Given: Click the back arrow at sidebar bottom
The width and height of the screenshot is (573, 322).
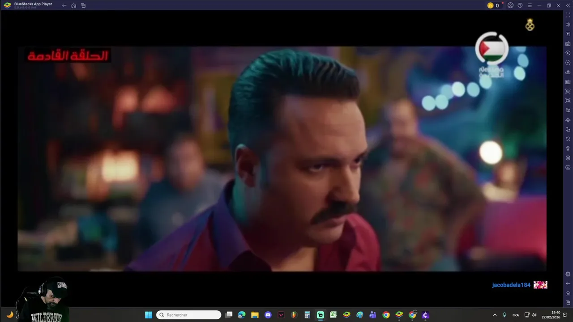Looking at the screenshot, I should pyautogui.click(x=568, y=284).
